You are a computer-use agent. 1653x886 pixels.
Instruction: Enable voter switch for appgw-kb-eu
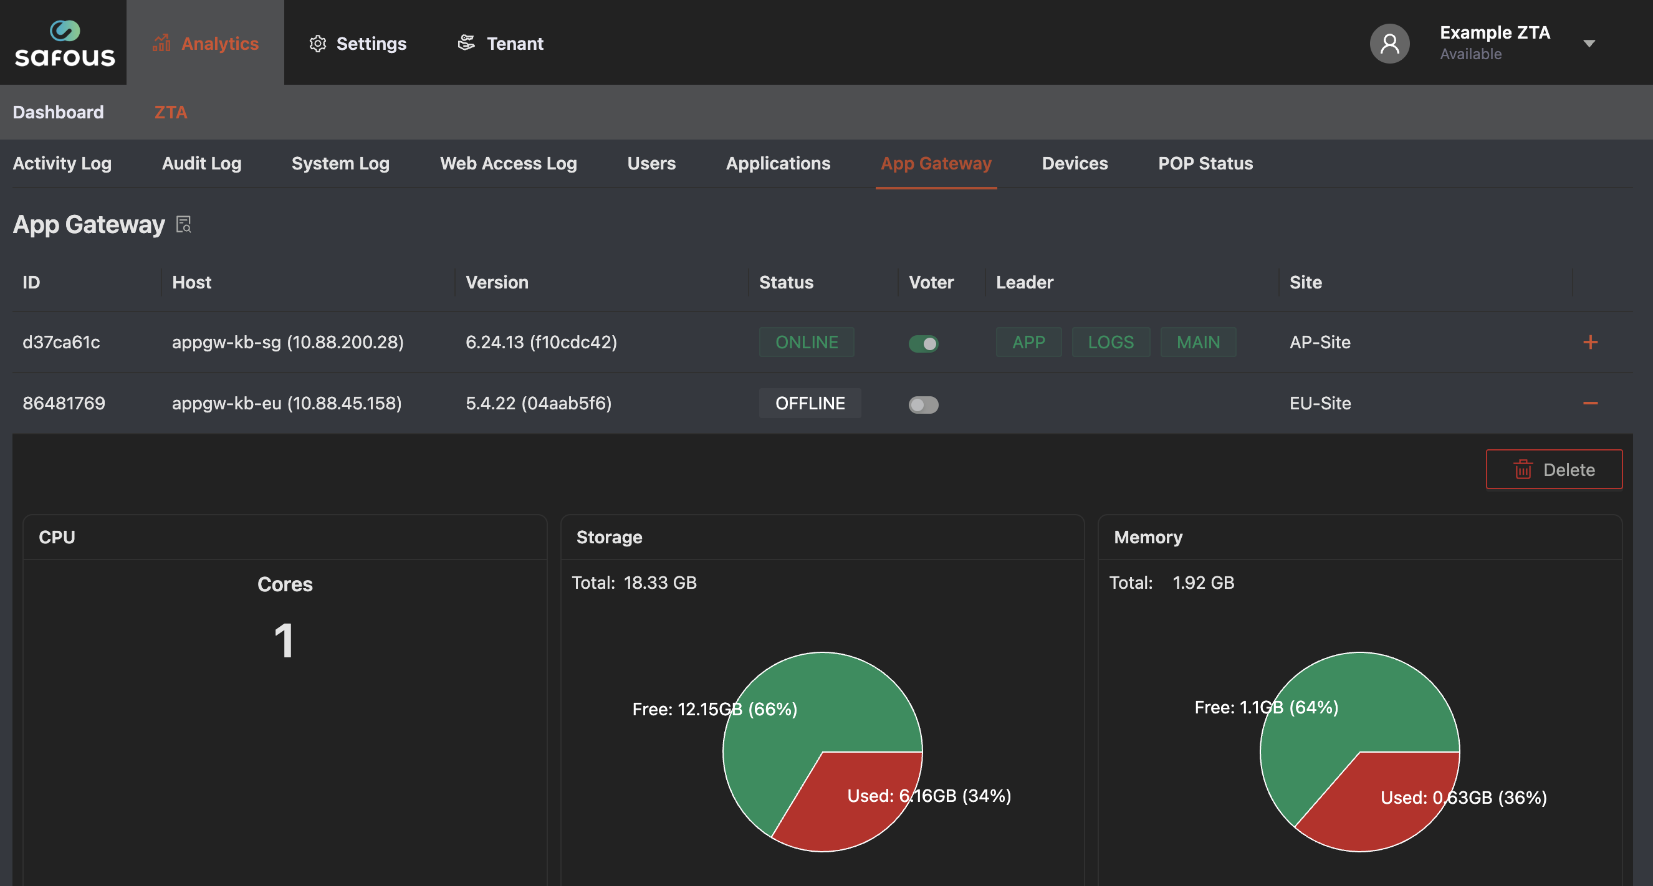click(923, 405)
